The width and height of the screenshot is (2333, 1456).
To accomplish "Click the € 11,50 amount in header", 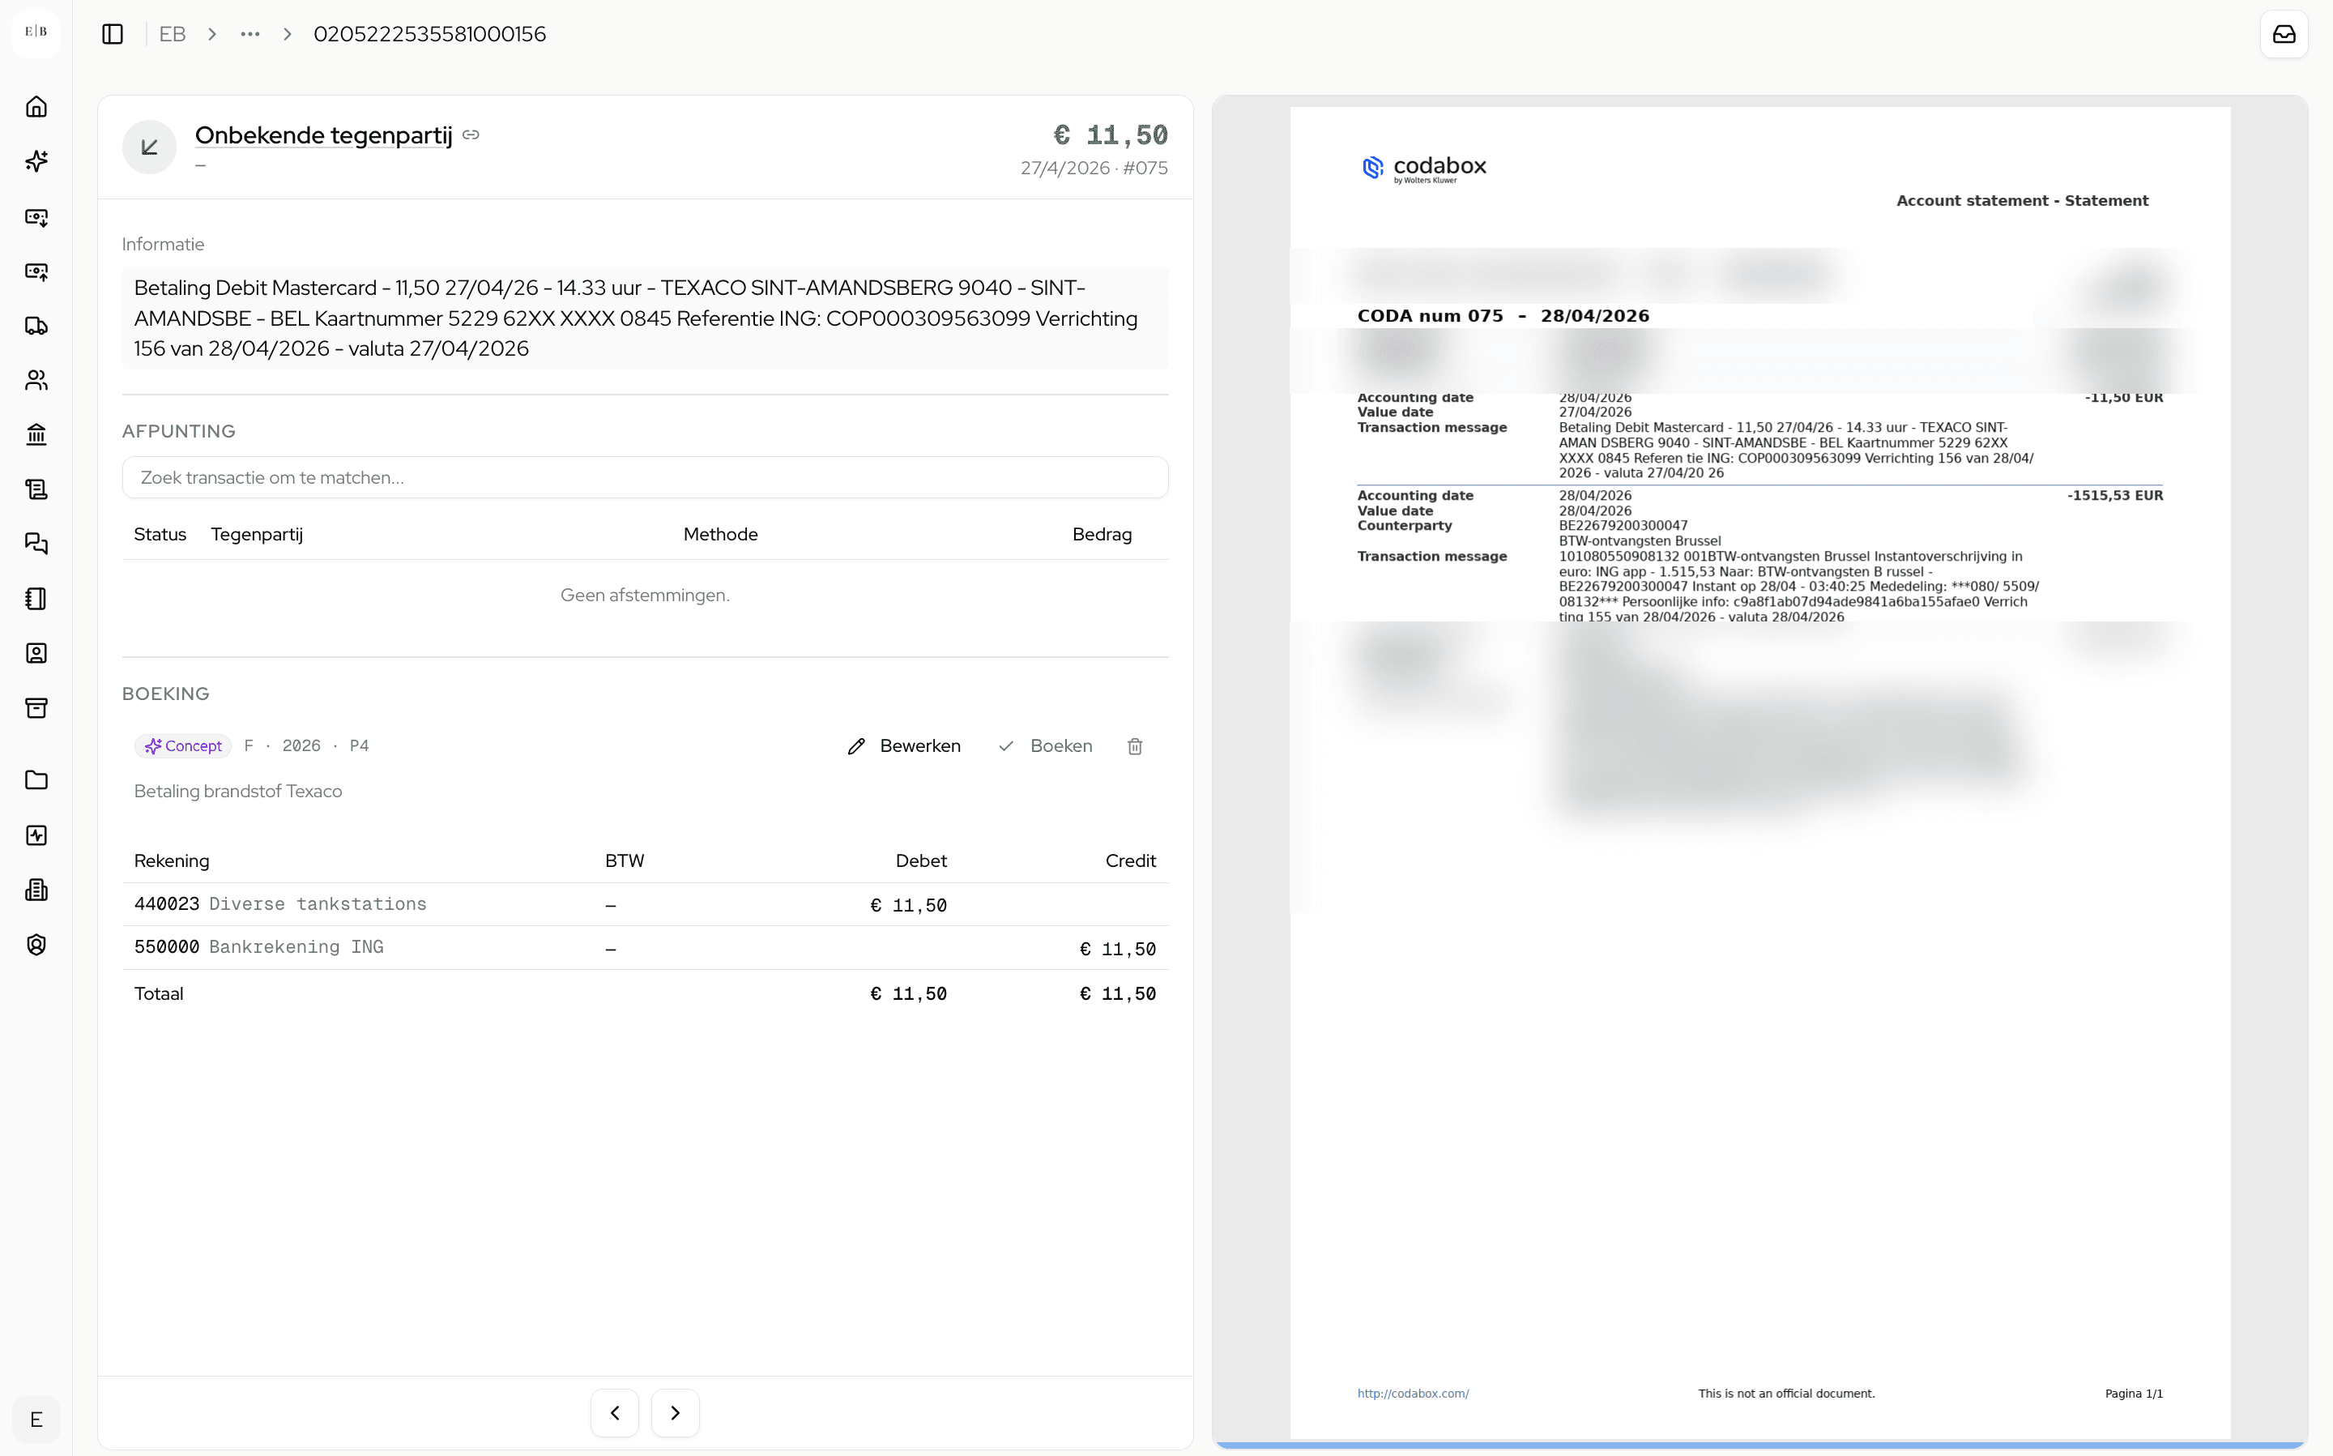I will click(x=1111, y=134).
